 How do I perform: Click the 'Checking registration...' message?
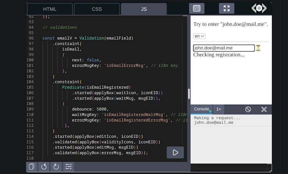click(x=219, y=55)
